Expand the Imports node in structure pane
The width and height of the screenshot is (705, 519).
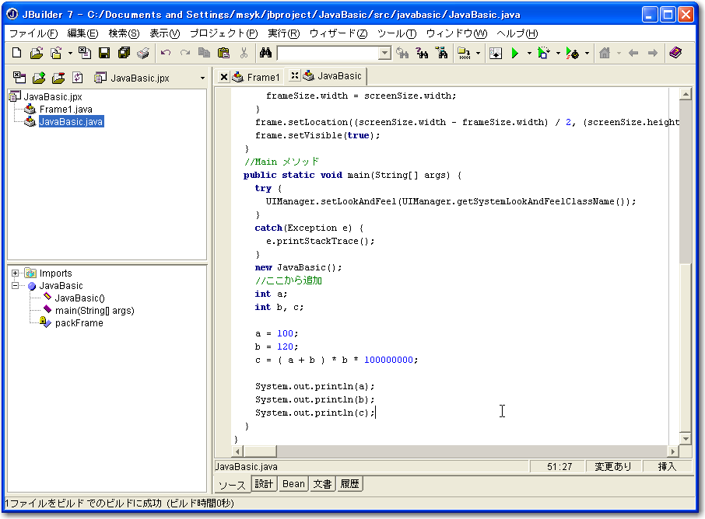coord(16,273)
